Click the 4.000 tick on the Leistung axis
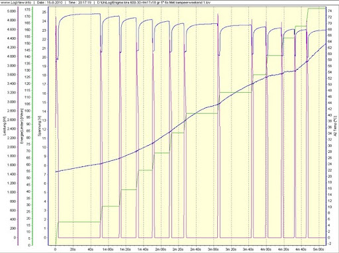This screenshot has width=339, height=253. tap(11, 56)
